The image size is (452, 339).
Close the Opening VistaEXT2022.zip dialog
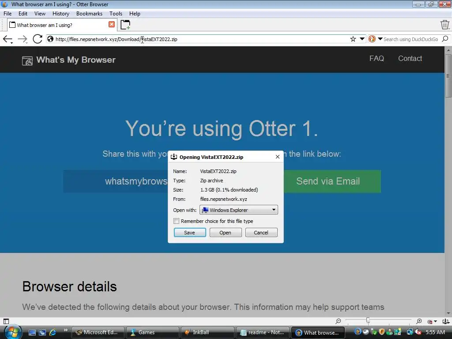tap(277, 157)
